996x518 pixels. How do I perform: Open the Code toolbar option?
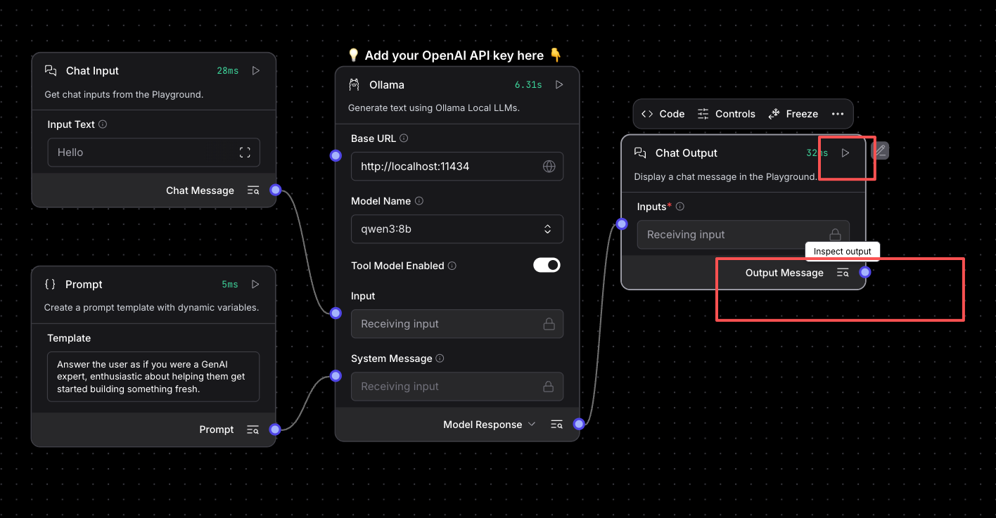(x=663, y=114)
